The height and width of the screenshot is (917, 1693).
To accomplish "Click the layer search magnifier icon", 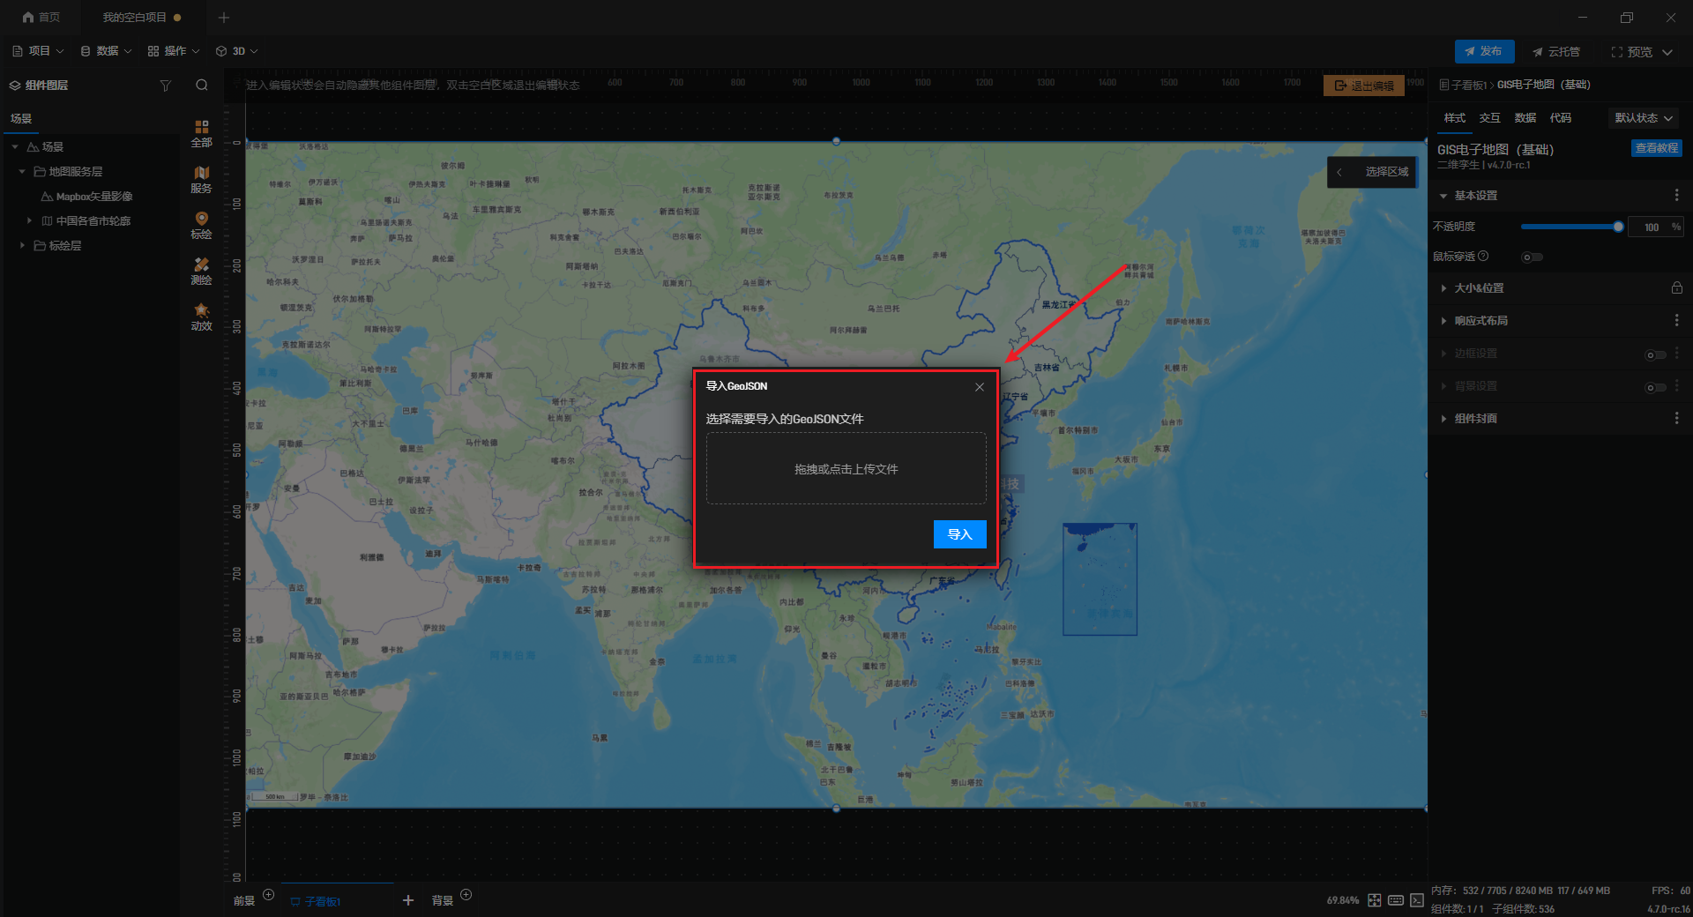I will pyautogui.click(x=202, y=86).
